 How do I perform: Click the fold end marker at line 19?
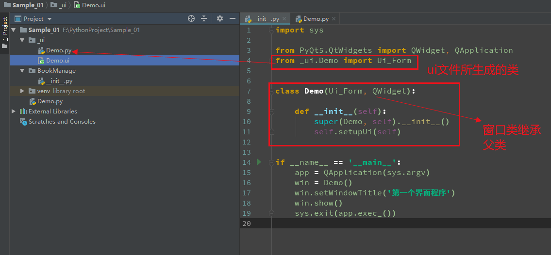click(271, 213)
